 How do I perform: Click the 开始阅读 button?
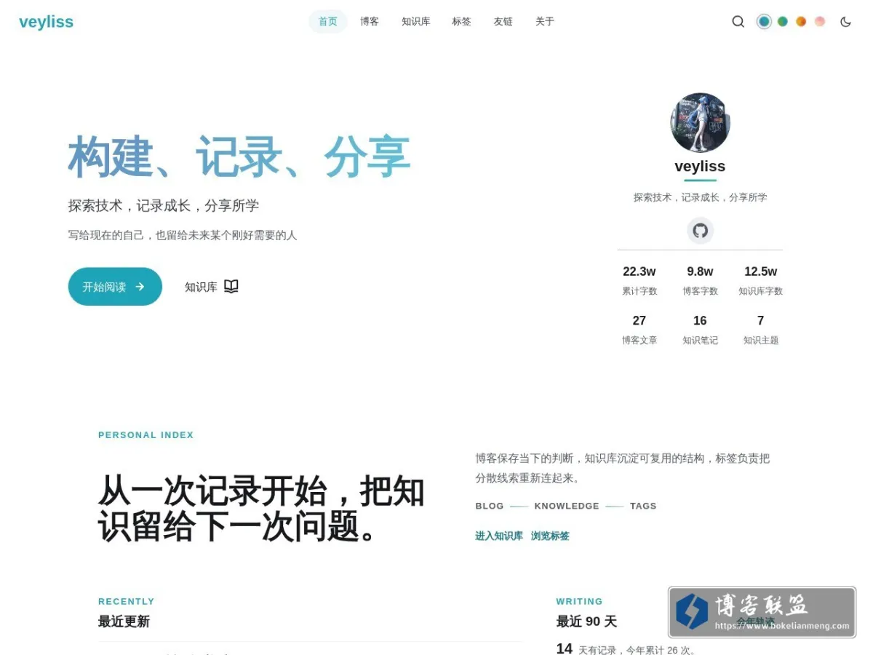point(115,287)
